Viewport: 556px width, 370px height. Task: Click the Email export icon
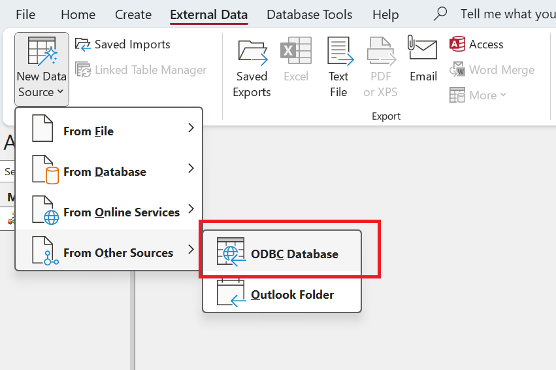pos(423,48)
